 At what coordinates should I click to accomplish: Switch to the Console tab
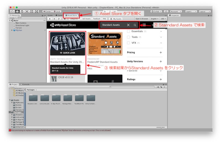point(25,84)
